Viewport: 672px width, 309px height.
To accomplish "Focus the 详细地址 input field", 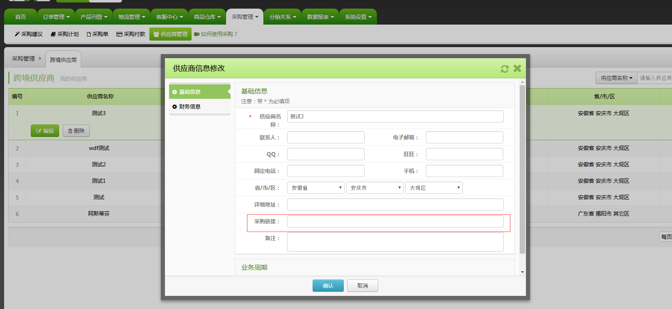I will pyautogui.click(x=395, y=204).
